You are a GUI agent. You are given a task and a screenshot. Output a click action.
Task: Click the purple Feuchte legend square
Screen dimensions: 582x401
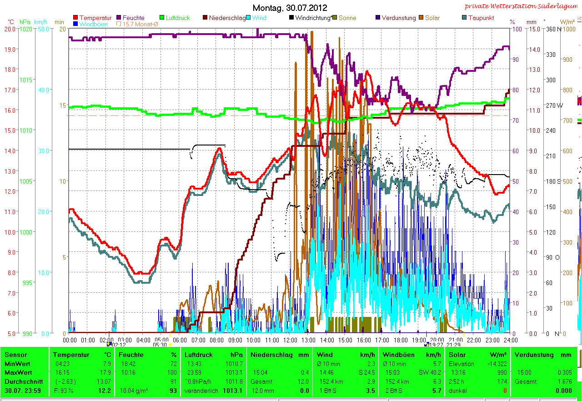pyautogui.click(x=119, y=18)
